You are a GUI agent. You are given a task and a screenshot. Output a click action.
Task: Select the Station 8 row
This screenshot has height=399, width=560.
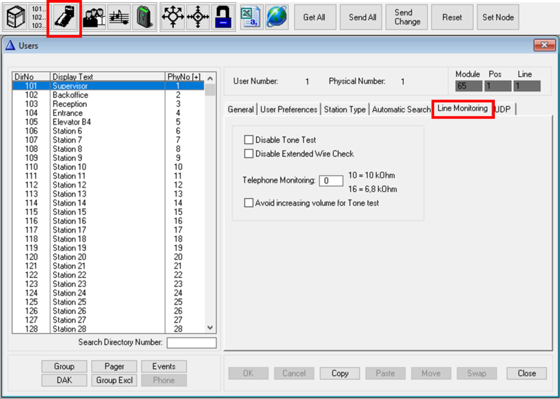[108, 149]
